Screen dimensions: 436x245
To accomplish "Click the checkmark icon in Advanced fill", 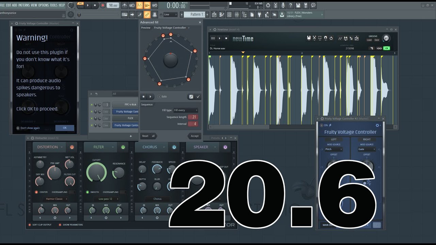I will coord(198,97).
